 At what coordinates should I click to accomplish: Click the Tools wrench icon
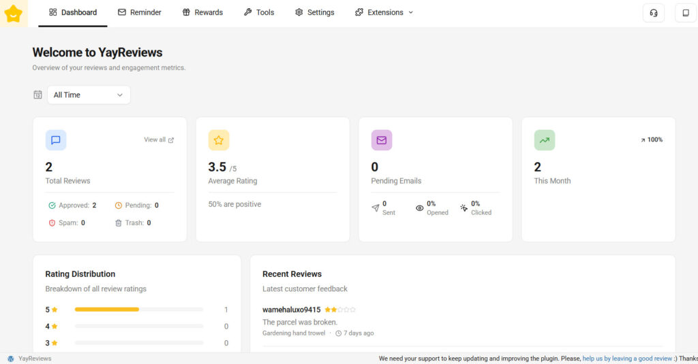(x=247, y=12)
